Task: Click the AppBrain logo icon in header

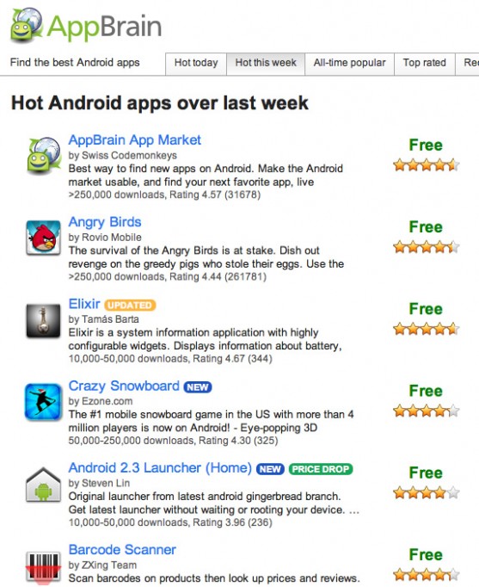Action: point(26,26)
